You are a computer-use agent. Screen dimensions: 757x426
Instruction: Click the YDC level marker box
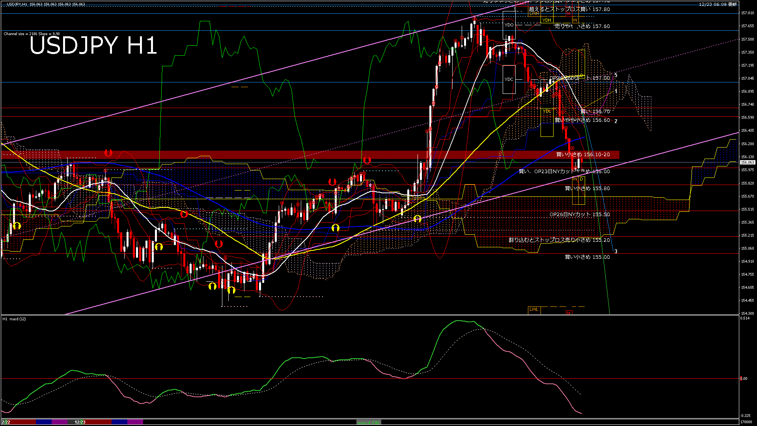(509, 79)
